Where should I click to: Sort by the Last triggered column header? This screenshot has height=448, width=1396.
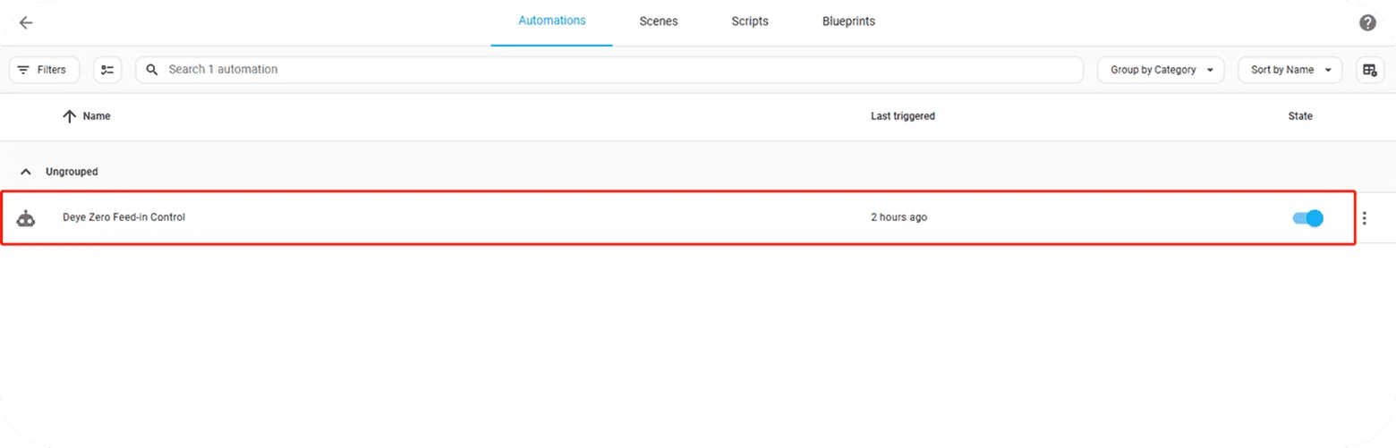tap(902, 116)
